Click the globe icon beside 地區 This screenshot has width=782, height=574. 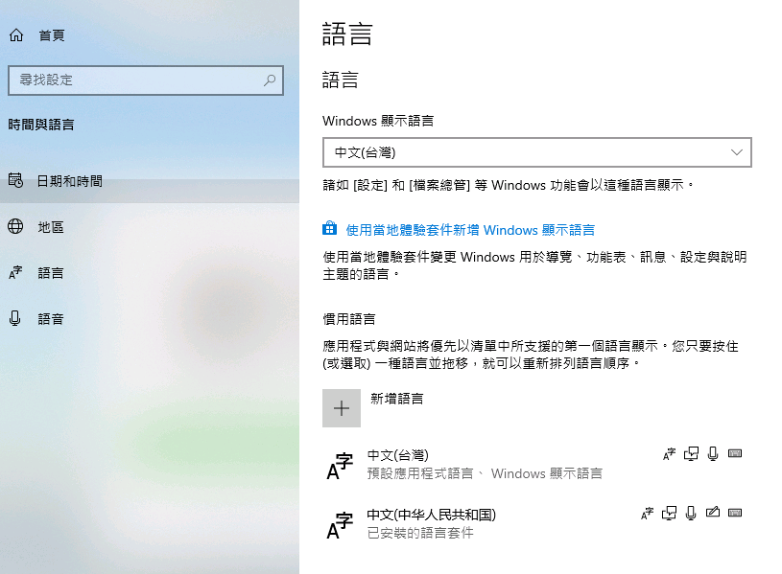[x=15, y=226]
